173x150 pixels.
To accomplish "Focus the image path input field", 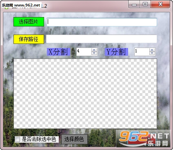I will click(102, 22).
